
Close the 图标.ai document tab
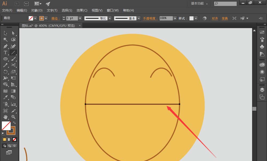tap(80, 26)
